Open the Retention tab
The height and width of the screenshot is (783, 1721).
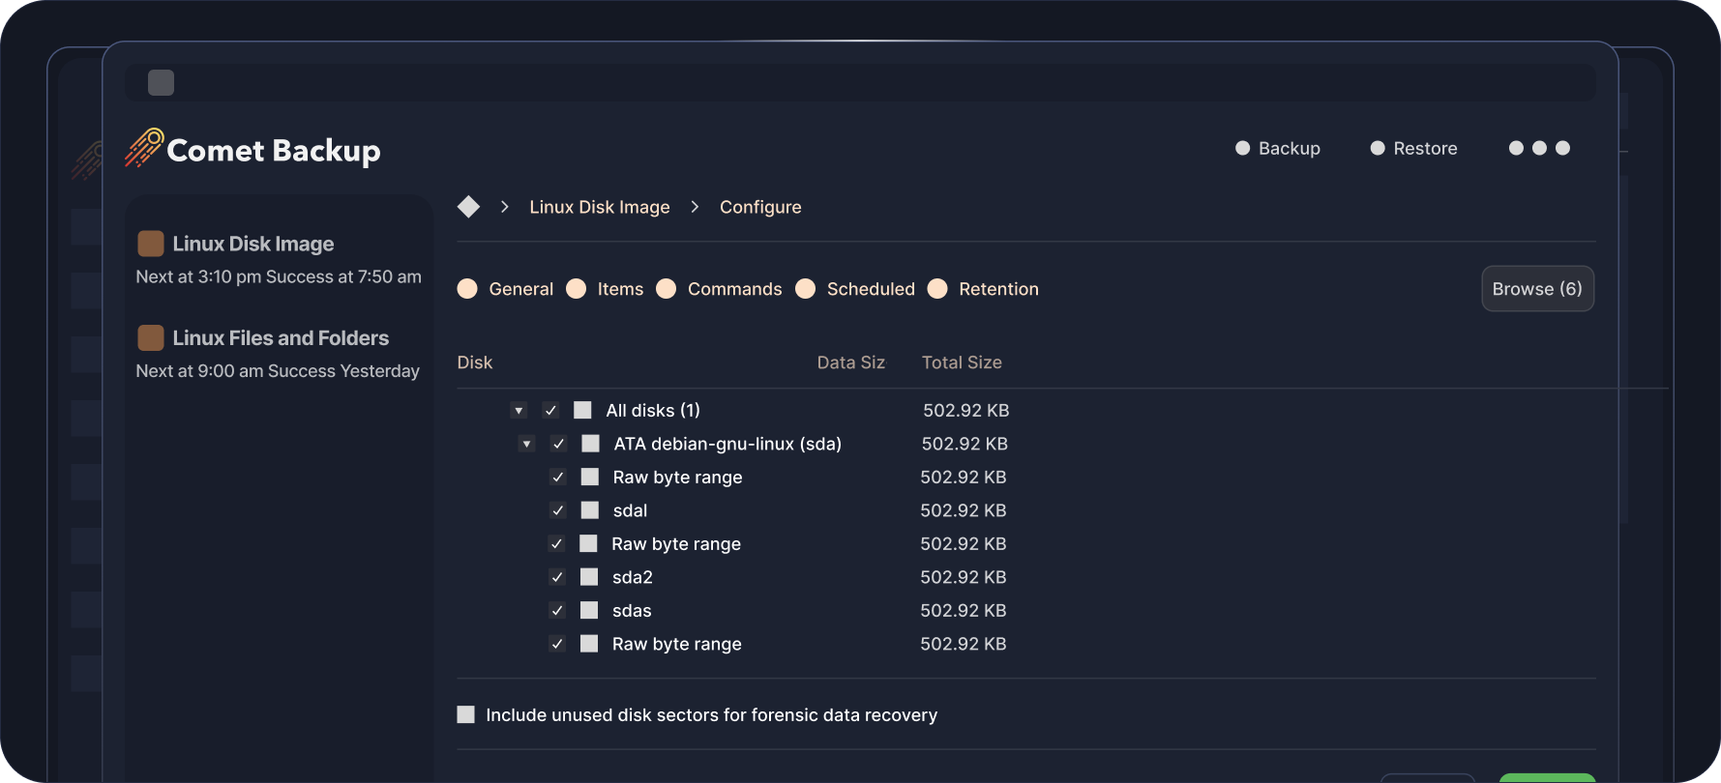tap(997, 289)
